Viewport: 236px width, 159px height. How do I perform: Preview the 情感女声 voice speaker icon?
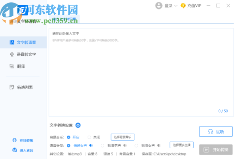[x=91, y=145]
